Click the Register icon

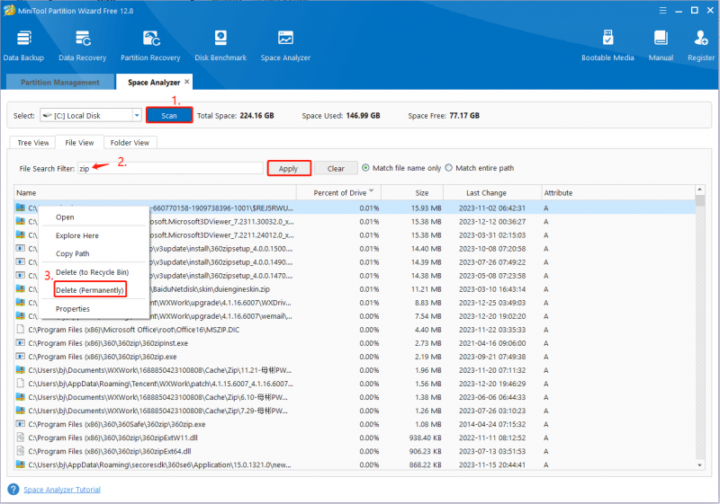(701, 45)
